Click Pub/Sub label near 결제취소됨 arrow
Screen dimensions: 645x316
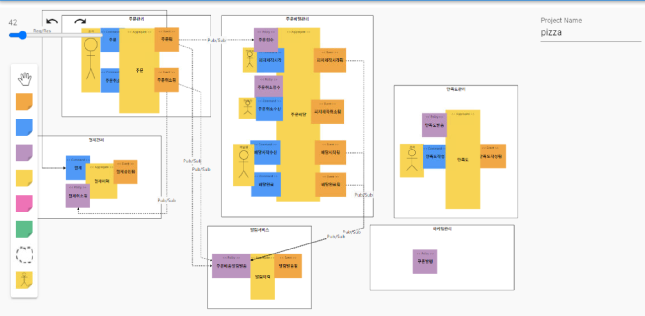[x=167, y=200]
